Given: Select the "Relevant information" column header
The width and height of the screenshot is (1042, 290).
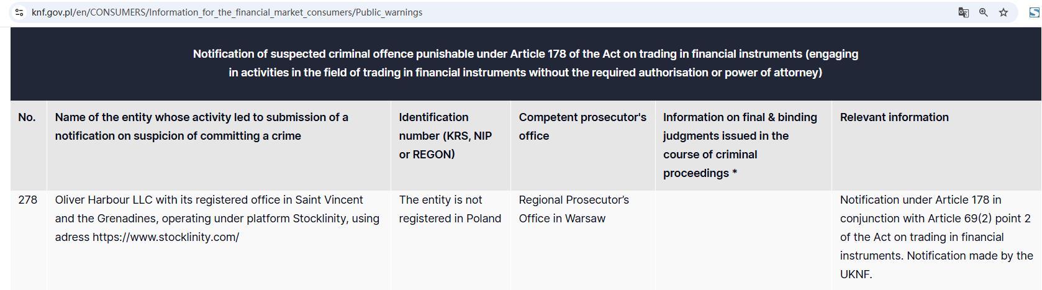Looking at the screenshot, I should [894, 117].
